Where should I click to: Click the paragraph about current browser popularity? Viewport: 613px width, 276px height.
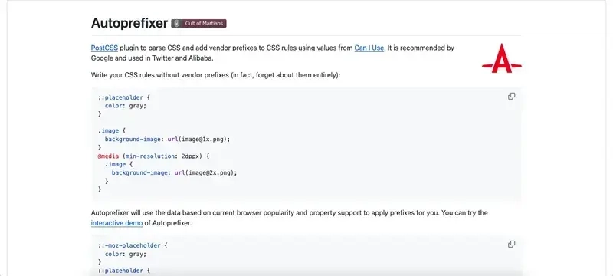click(290, 219)
